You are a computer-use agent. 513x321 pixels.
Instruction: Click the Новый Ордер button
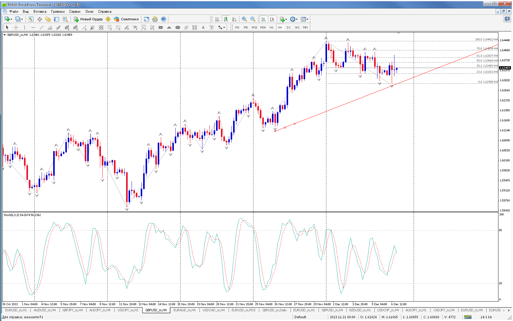[x=88, y=19]
